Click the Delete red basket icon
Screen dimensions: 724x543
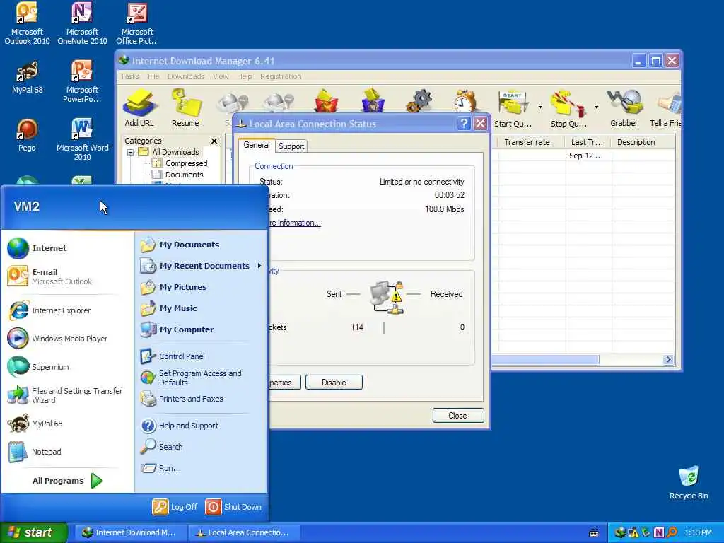click(326, 100)
